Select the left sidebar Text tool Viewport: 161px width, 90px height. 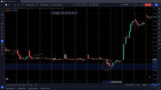pos(2,21)
